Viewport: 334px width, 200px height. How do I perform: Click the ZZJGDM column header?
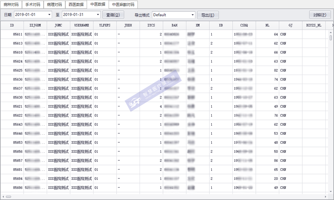tap(35, 25)
